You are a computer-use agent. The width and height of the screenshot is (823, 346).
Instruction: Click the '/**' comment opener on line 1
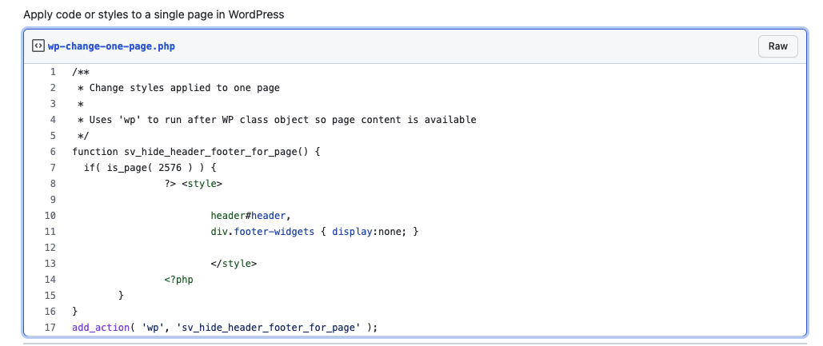(81, 72)
